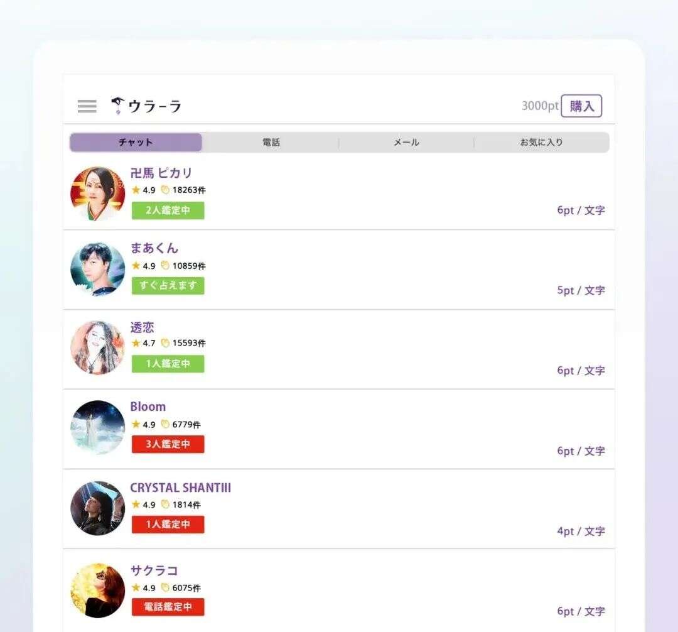Switch to the お気に入り tab
The width and height of the screenshot is (678, 632).
pos(542,142)
